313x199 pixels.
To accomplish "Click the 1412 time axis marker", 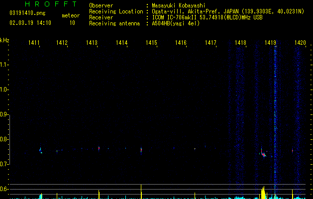I will pyautogui.click(x=62, y=43).
